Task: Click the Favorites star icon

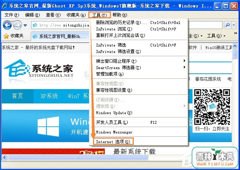Action: click(x=6, y=36)
